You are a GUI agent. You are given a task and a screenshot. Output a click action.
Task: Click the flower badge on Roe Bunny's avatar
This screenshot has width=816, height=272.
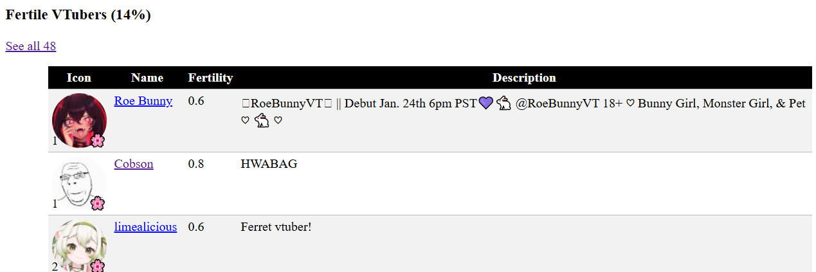tap(97, 140)
